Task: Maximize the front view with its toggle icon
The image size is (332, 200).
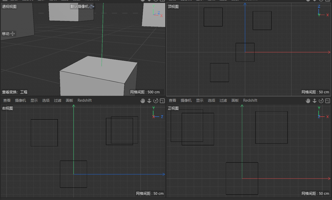Action: tap(328, 101)
